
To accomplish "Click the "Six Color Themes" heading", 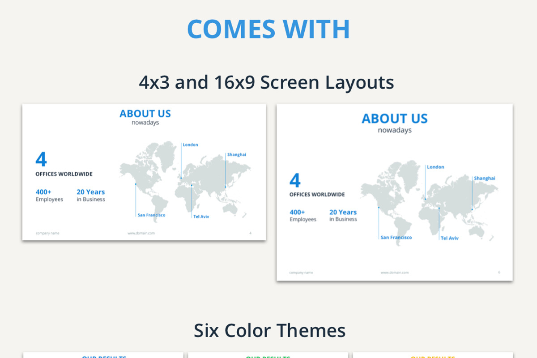I will point(269,331).
